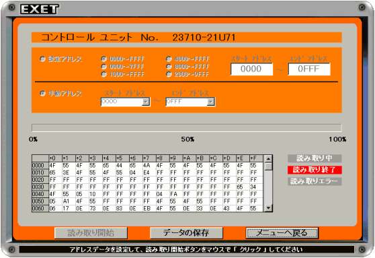Click the メニューへ戻る button

pos(282,233)
